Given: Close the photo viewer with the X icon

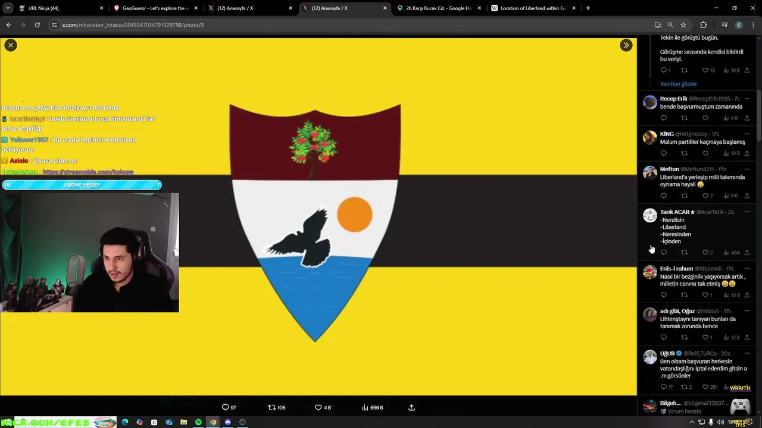Looking at the screenshot, I should coord(11,45).
